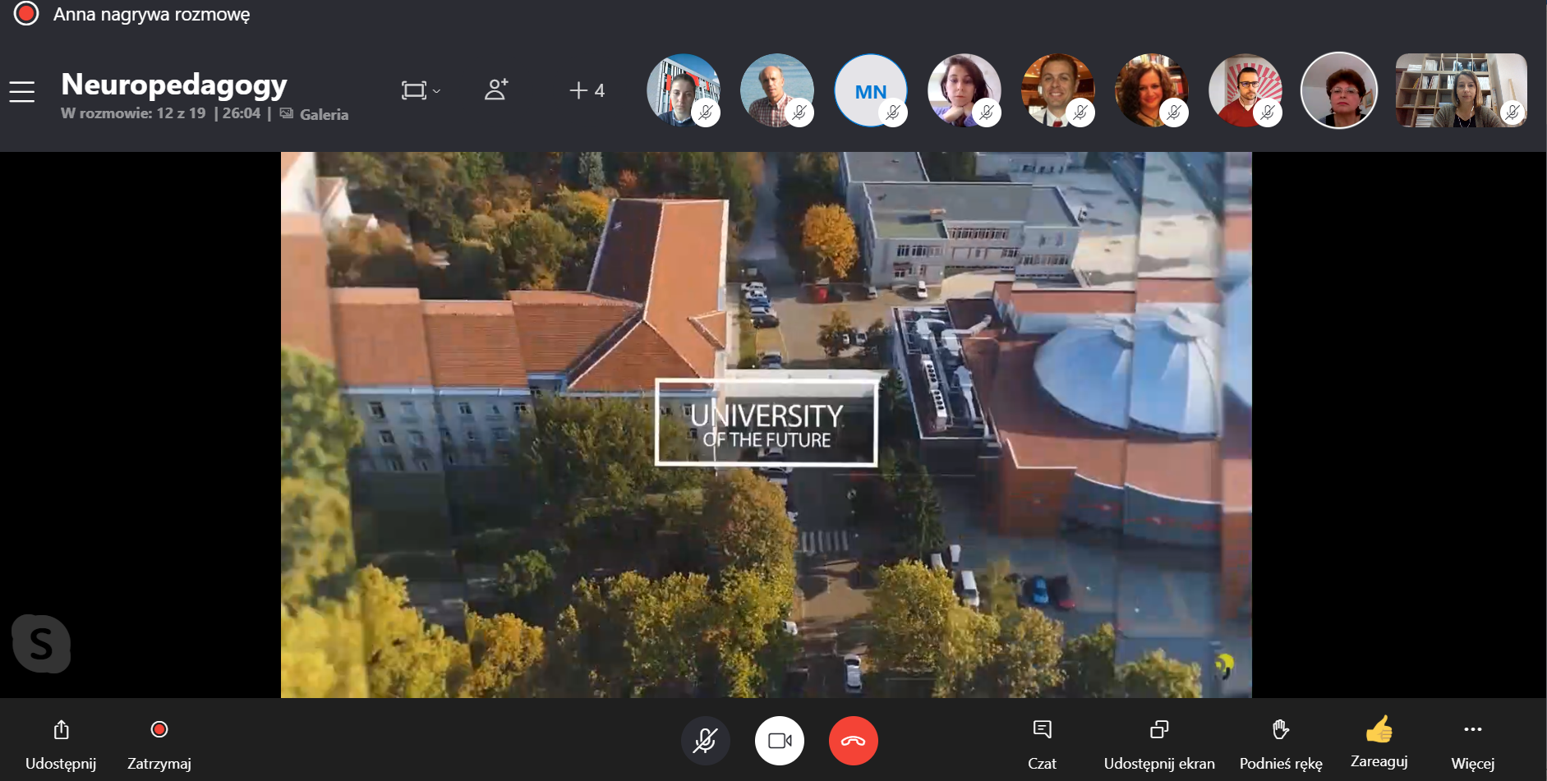Screen dimensions: 1547x781
Task: Select the MN participant avatar
Action: pyautogui.click(x=871, y=90)
